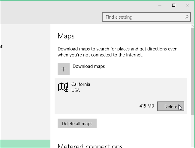Click the scrollbar up arrow
Viewport: 195px width, 148px height.
pyautogui.click(x=193, y=26)
